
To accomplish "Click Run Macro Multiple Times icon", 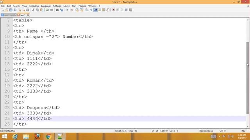I will (x=126, y=10).
